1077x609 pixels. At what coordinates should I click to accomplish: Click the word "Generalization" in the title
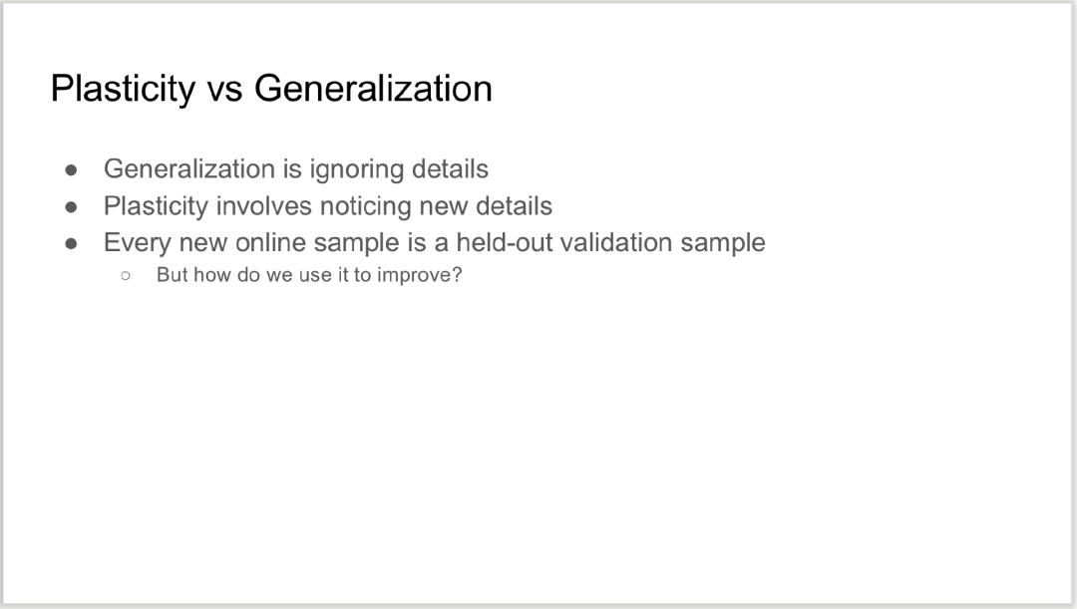(373, 89)
